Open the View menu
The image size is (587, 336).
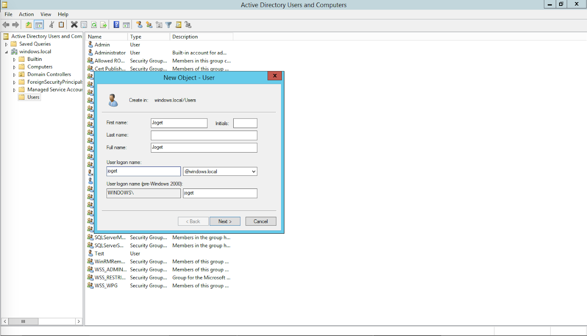coord(46,14)
